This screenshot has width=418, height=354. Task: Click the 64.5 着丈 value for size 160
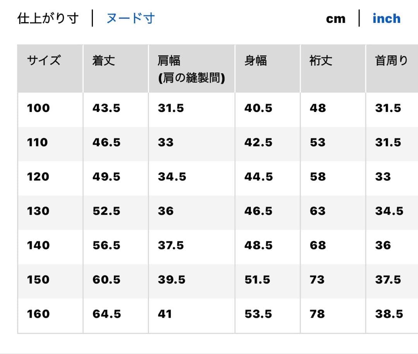(x=107, y=314)
